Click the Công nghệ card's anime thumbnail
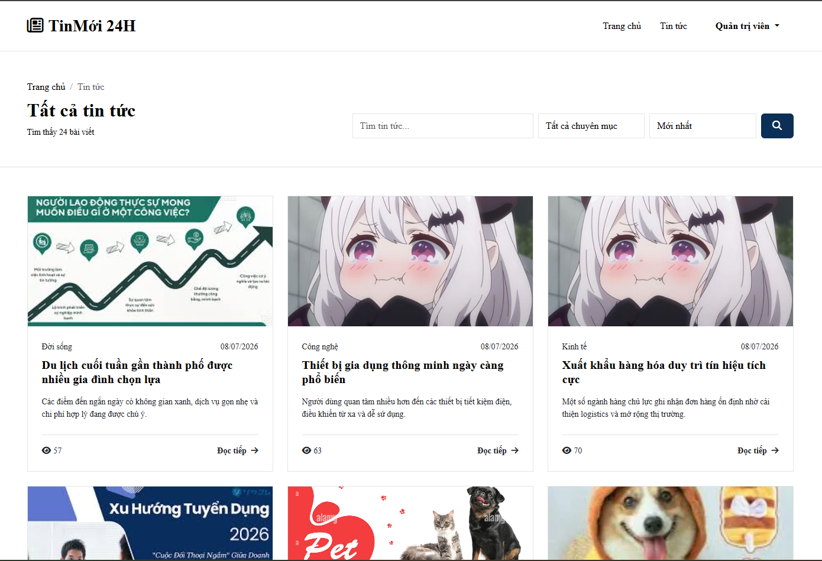The width and height of the screenshot is (822, 561). coord(410,261)
